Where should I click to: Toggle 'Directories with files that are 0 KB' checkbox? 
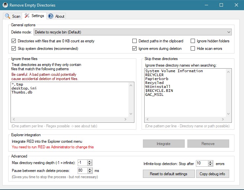14,41
